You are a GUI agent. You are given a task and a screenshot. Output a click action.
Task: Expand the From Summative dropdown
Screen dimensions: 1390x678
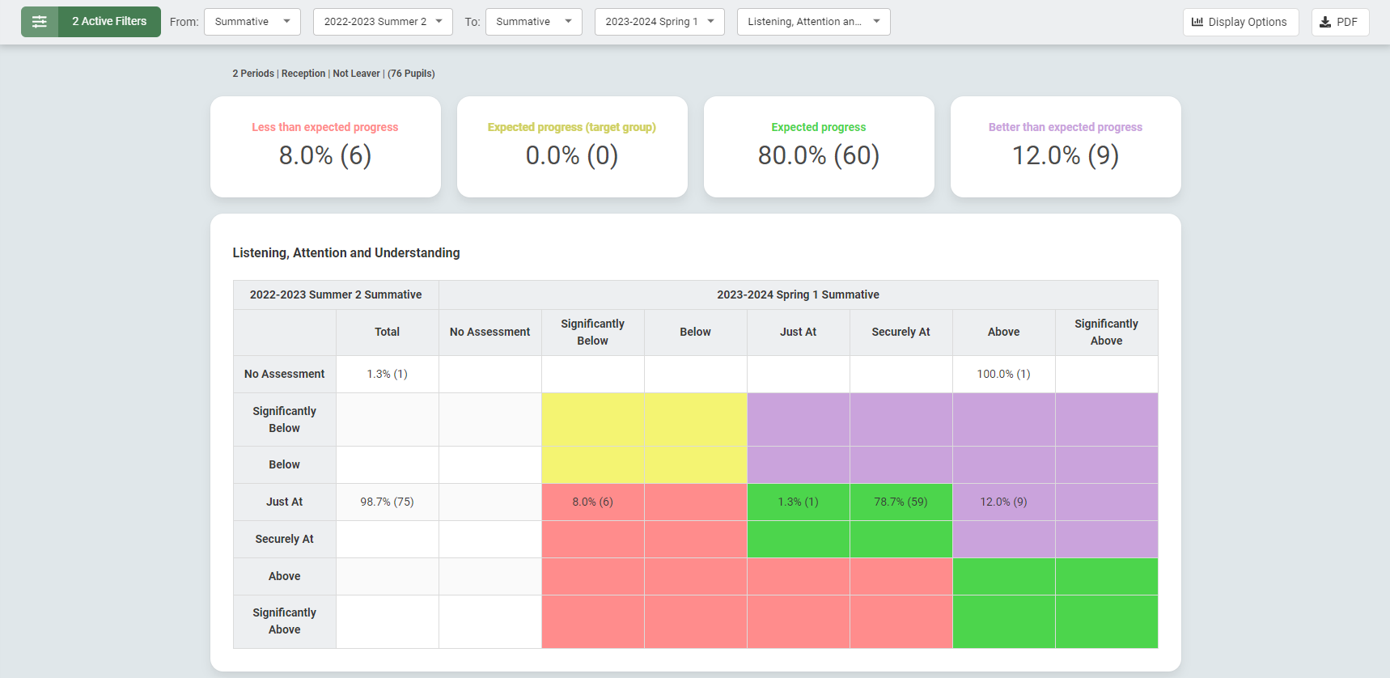(252, 22)
